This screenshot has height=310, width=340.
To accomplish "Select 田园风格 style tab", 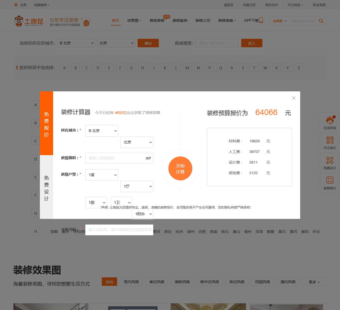I will (262, 282).
